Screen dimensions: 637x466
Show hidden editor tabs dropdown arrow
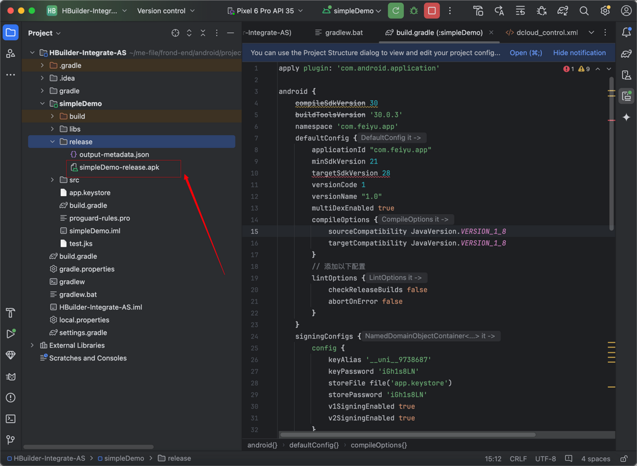pos(592,32)
